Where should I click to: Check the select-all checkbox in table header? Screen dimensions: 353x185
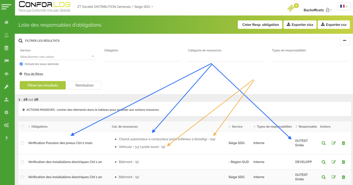22,127
